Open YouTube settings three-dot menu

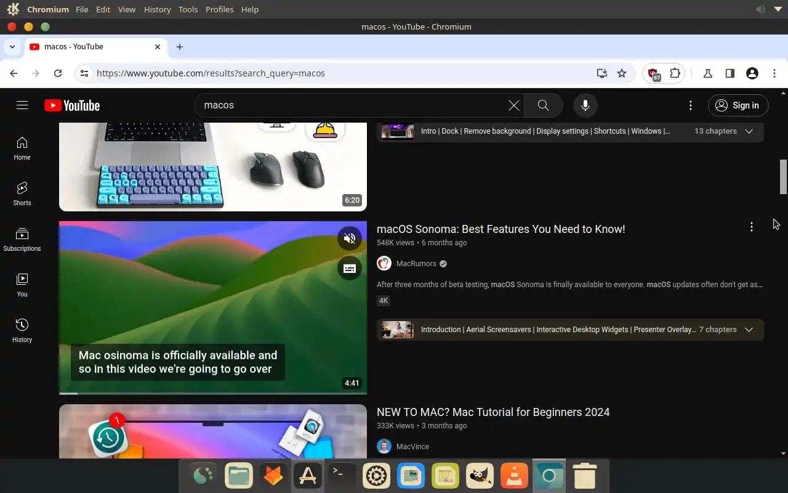(691, 105)
